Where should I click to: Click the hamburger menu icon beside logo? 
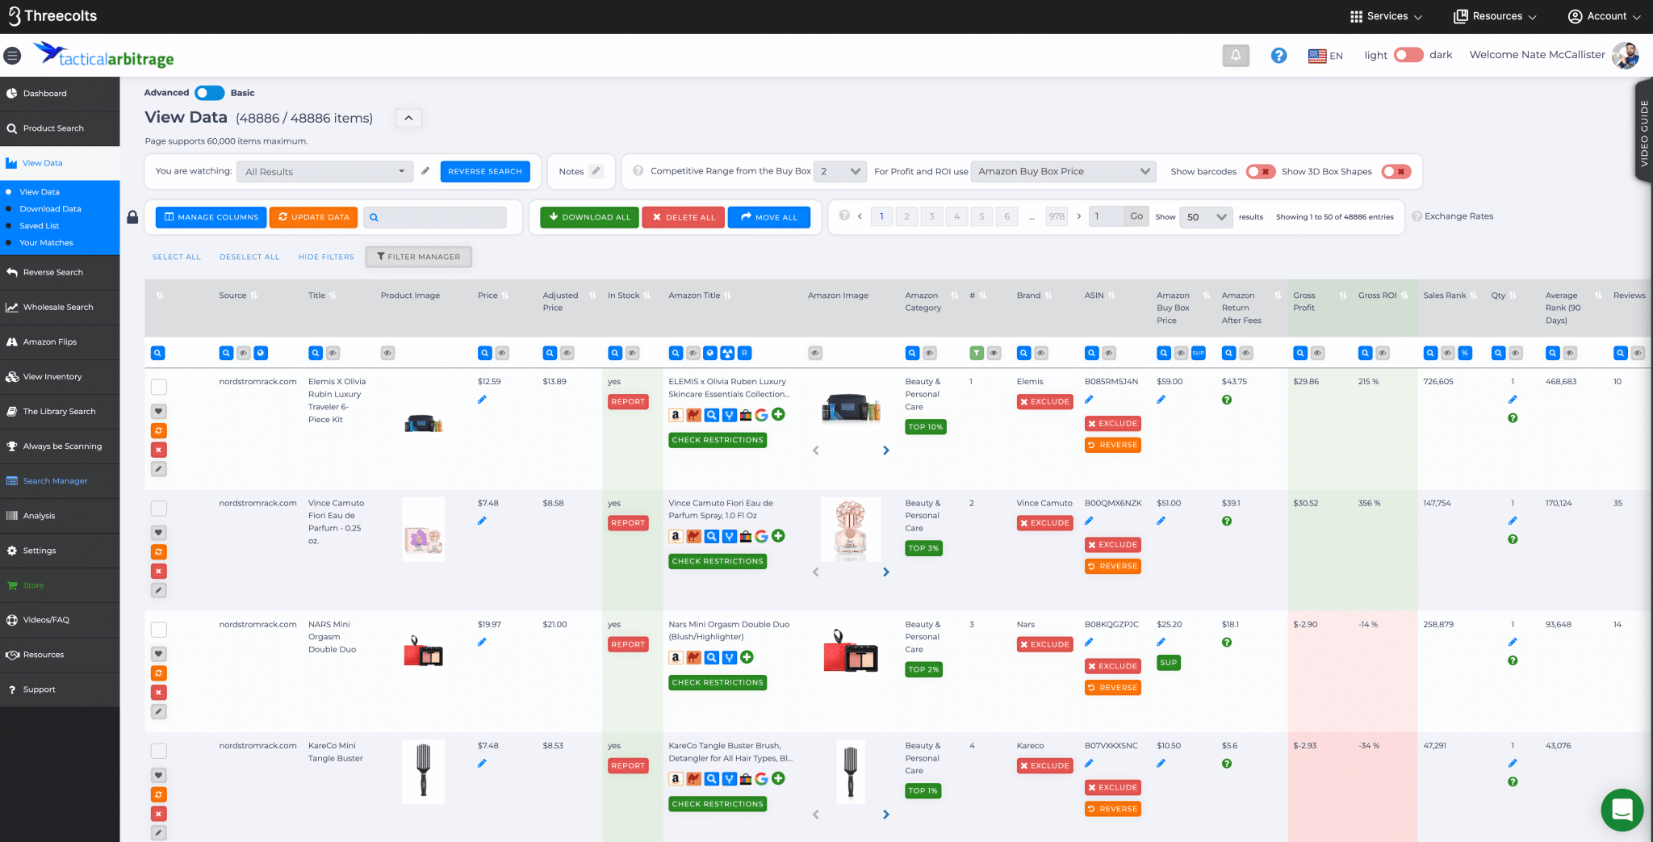[x=12, y=56]
